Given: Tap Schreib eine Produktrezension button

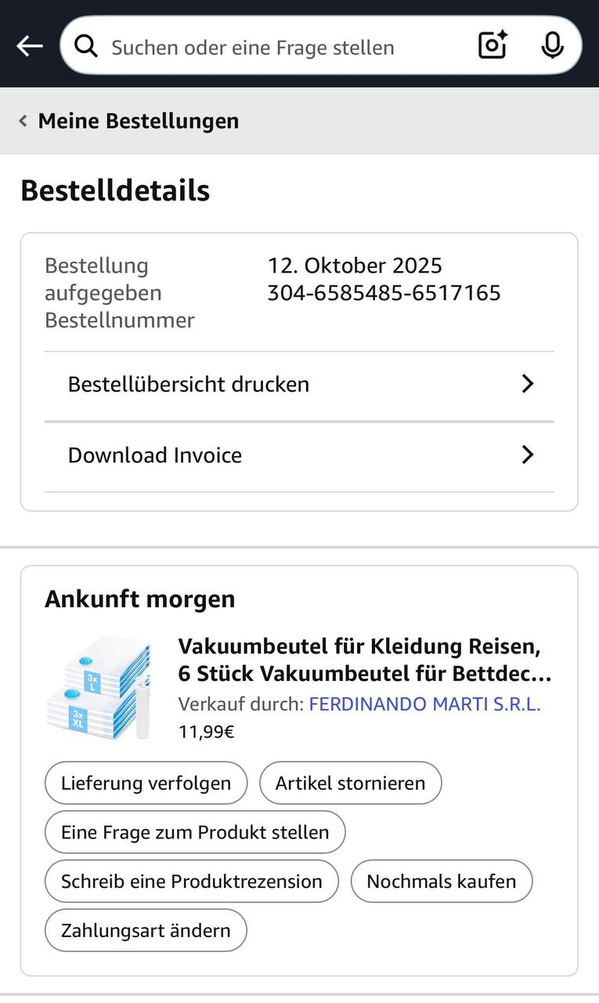Looking at the screenshot, I should coord(192,882).
